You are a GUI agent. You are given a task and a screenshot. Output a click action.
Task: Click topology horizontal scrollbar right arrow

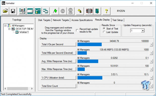[x=32, y=88]
